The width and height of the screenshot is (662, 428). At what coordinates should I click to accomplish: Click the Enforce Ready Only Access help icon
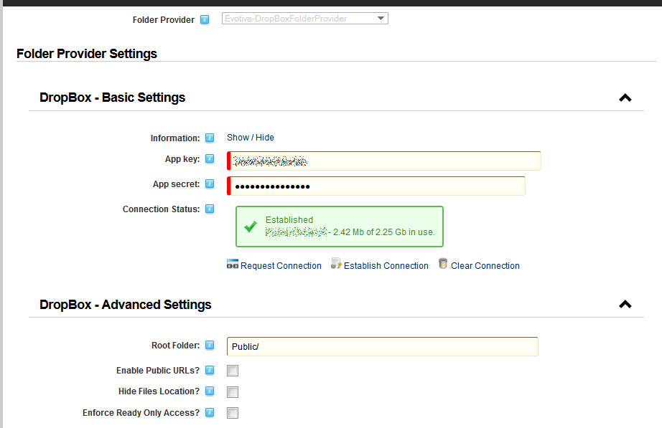coord(210,412)
